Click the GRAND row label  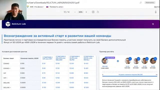pyautogui.click(x=6, y=63)
